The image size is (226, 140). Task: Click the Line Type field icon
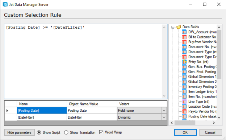(x=184, y=102)
